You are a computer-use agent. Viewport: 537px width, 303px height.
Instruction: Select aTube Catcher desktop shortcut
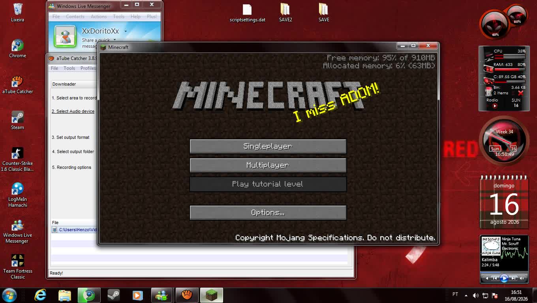17,84
